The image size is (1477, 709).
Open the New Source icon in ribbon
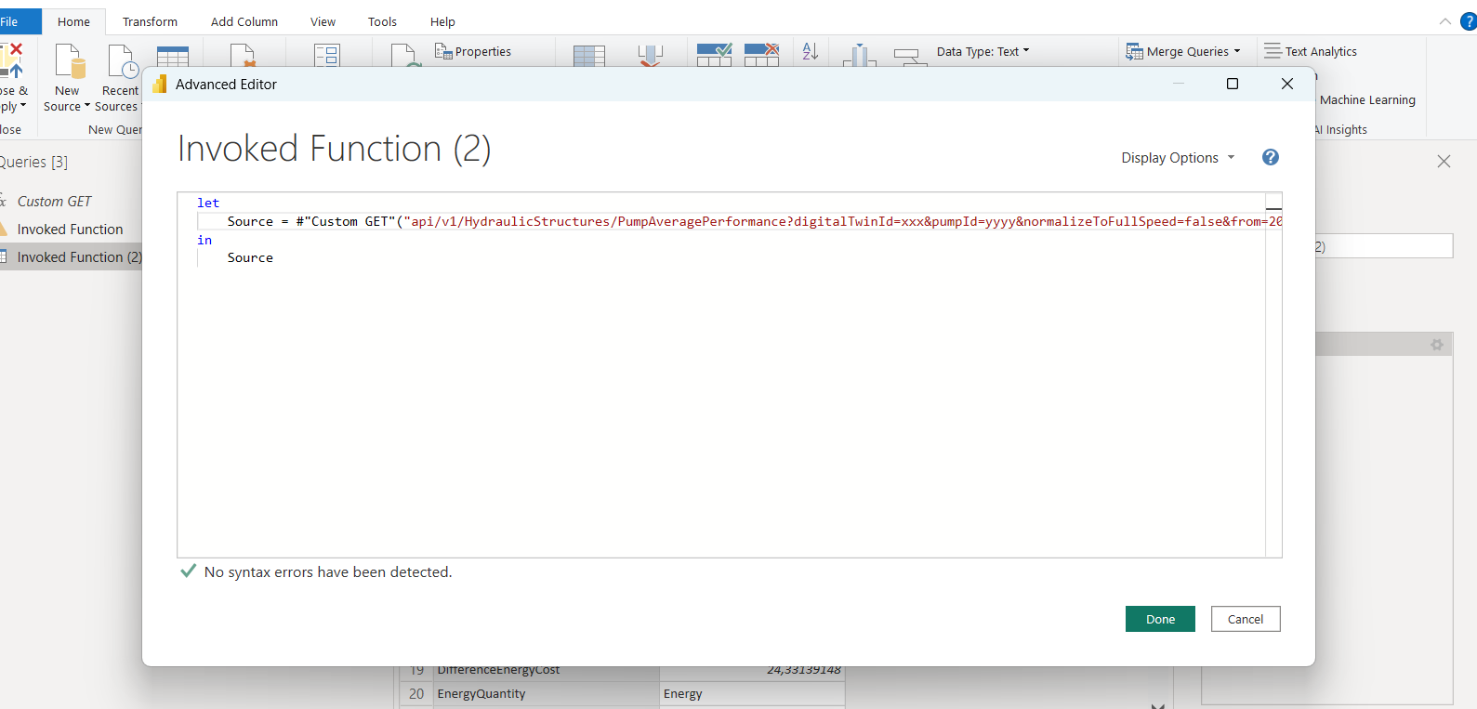70,60
